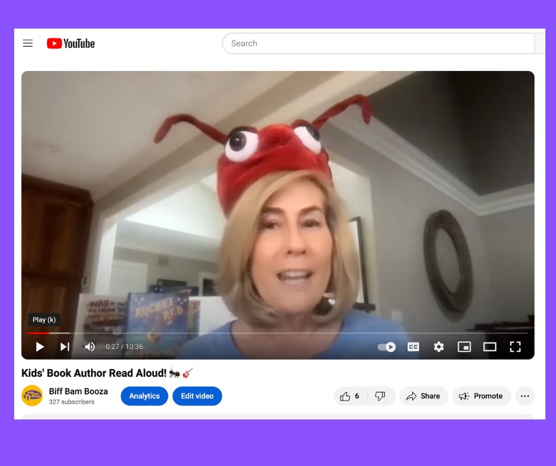Enter full screen mode
The width and height of the screenshot is (556, 466).
[515, 347]
